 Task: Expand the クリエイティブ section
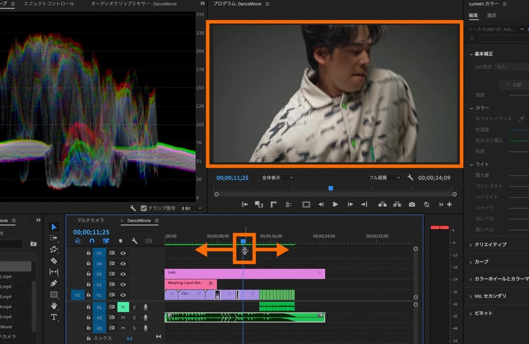click(490, 245)
